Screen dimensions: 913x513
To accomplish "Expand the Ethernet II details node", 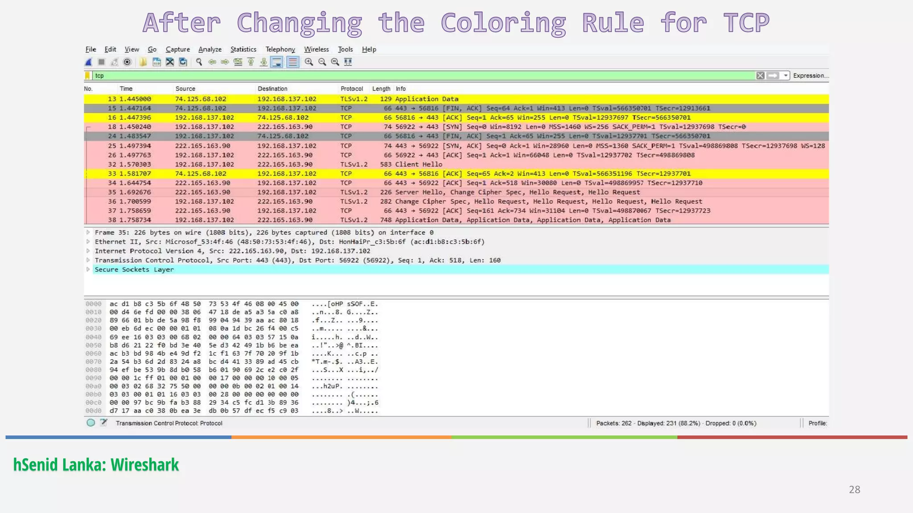I will click(x=88, y=242).
